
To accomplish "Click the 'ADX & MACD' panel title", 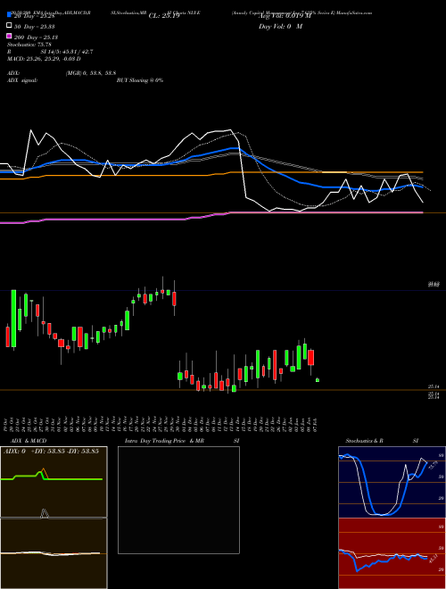I will point(29,441).
